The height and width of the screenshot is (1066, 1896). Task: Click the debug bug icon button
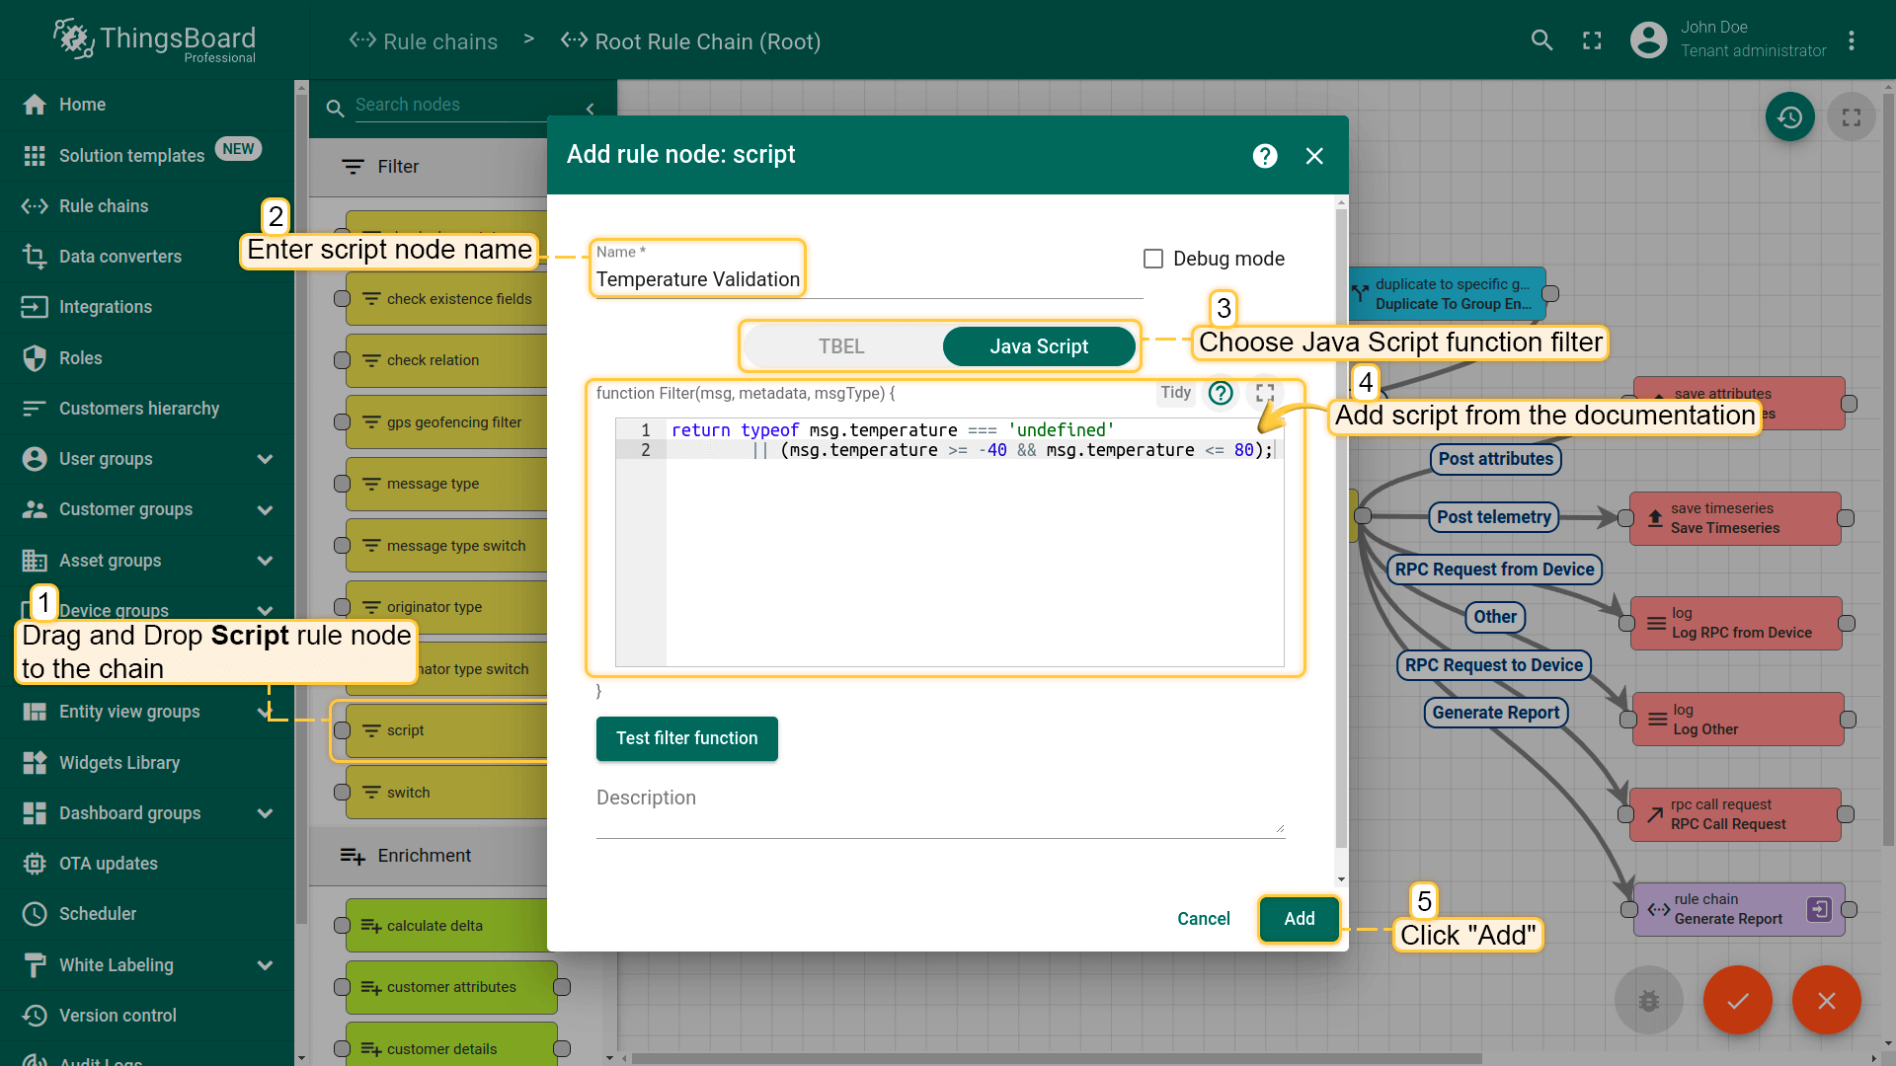click(1648, 1000)
